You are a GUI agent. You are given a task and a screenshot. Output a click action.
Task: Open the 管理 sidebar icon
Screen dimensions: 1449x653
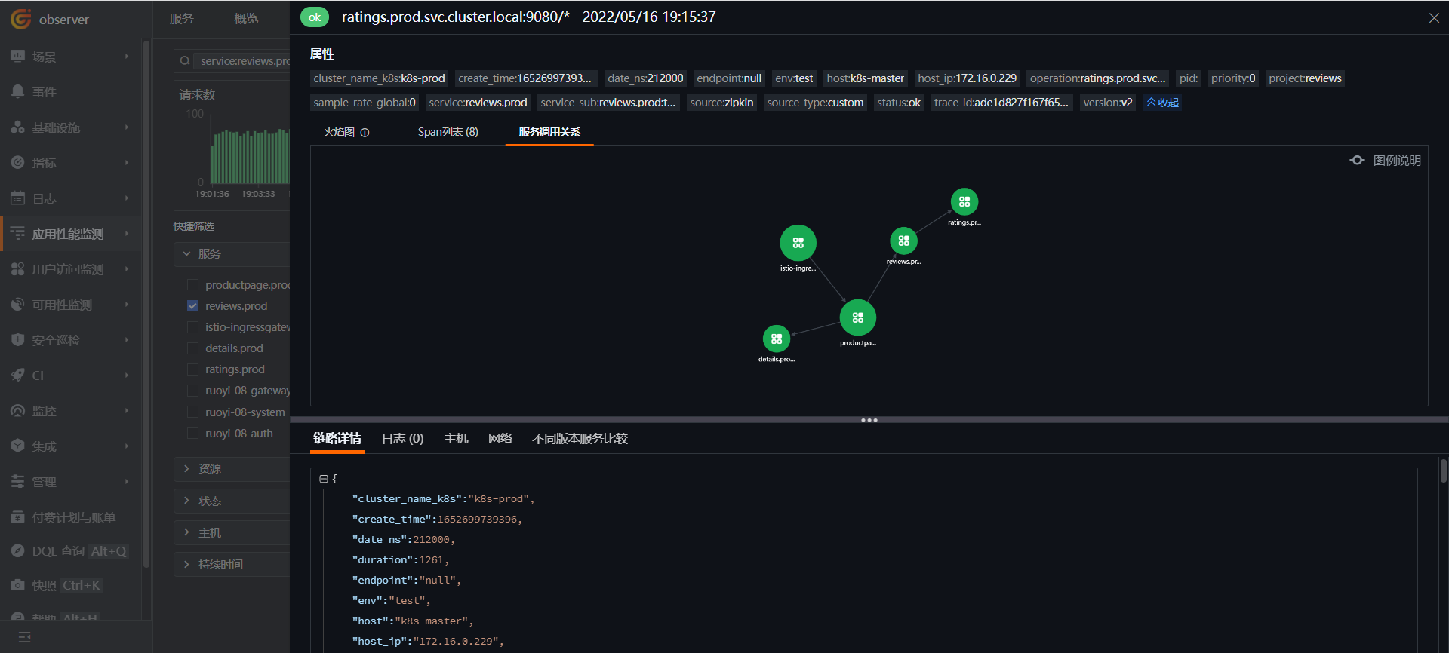tap(17, 481)
